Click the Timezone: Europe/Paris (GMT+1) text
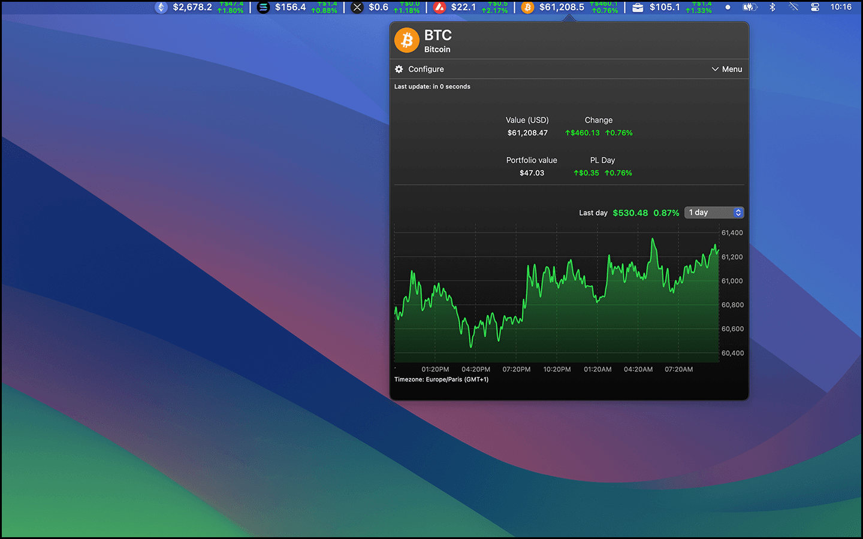The width and height of the screenshot is (863, 539). pyautogui.click(x=441, y=379)
